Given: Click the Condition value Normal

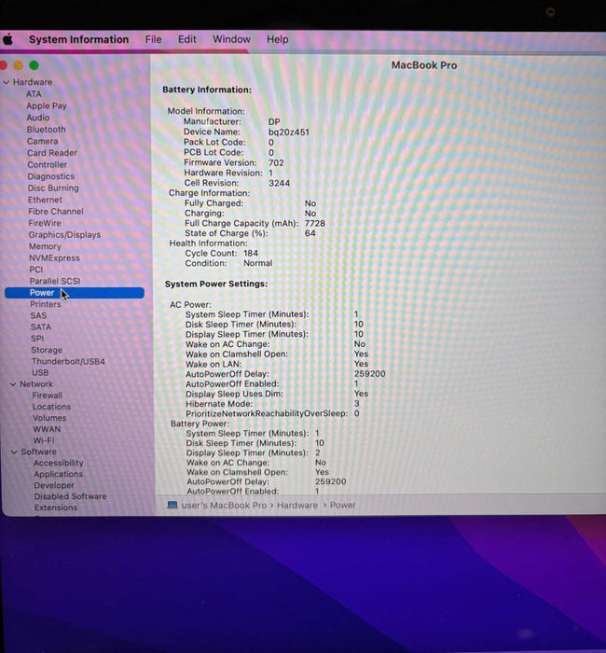Looking at the screenshot, I should [257, 263].
